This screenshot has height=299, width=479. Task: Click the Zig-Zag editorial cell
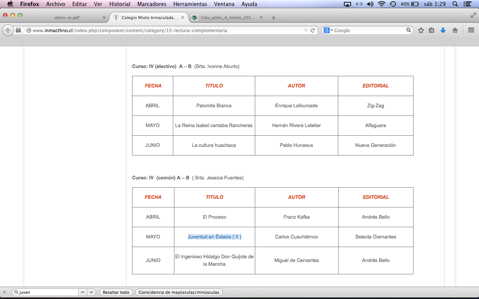[x=376, y=106]
